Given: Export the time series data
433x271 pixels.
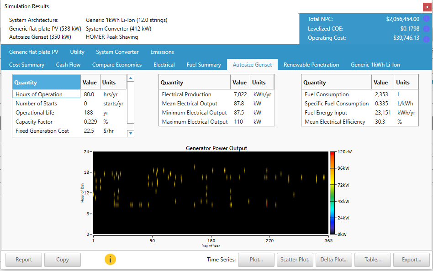Looking at the screenshot, I should pos(412,259).
